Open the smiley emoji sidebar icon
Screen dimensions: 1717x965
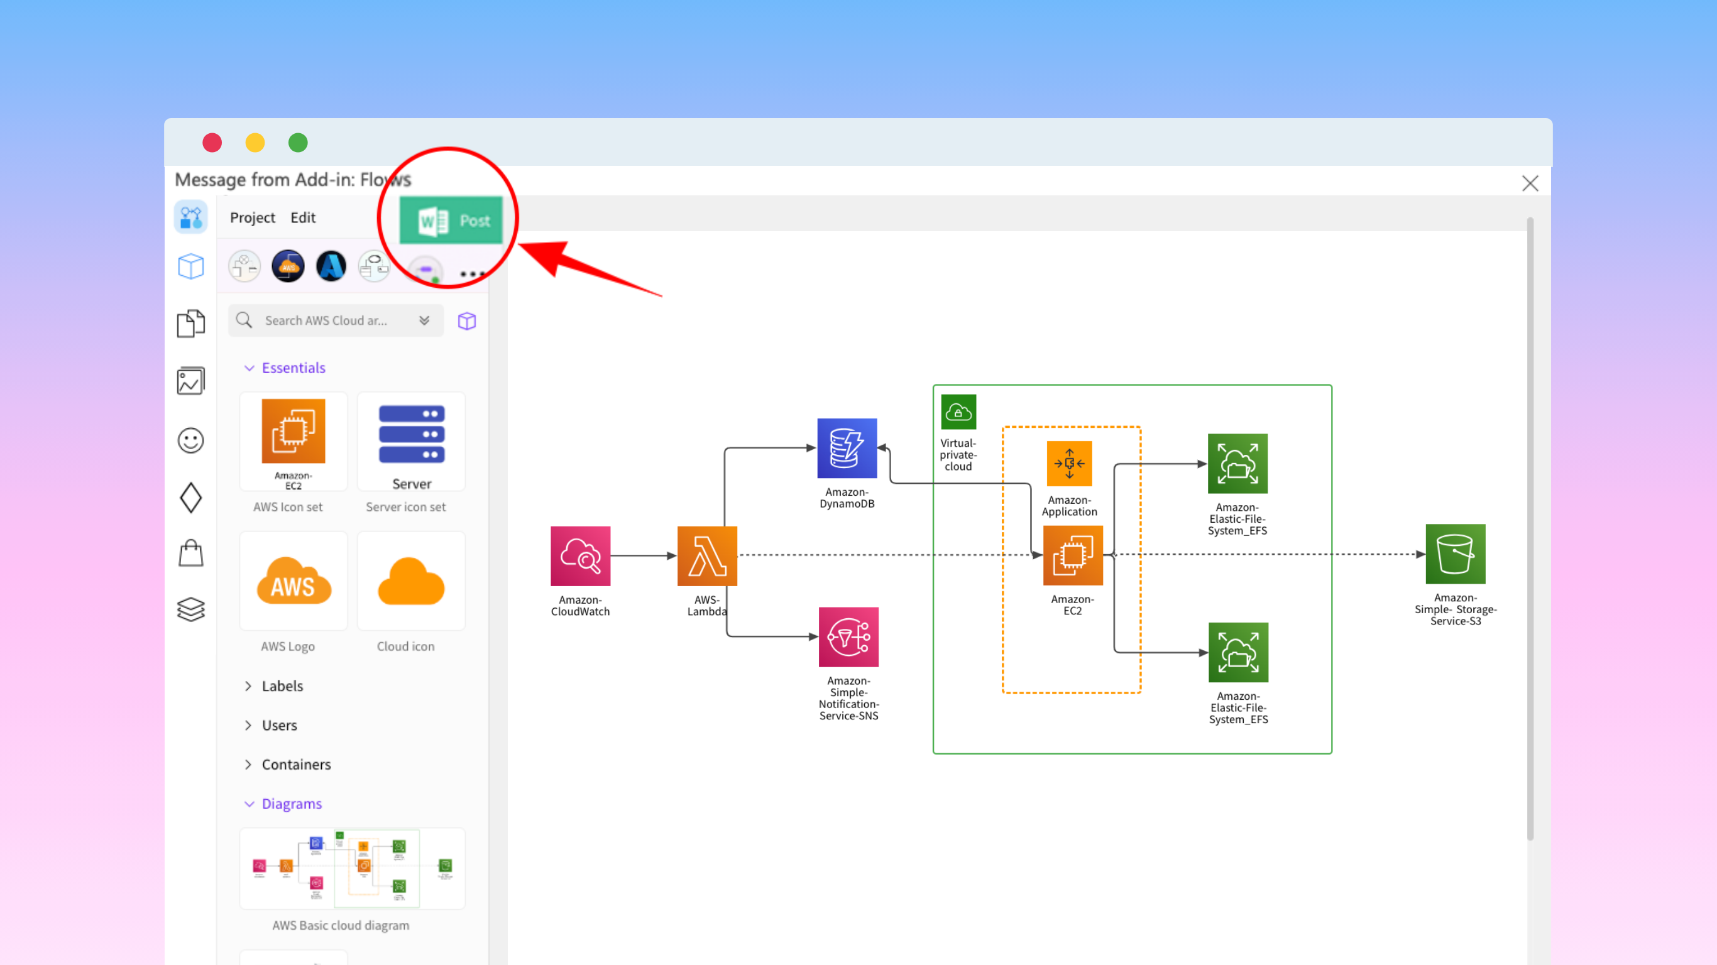pyautogui.click(x=190, y=440)
